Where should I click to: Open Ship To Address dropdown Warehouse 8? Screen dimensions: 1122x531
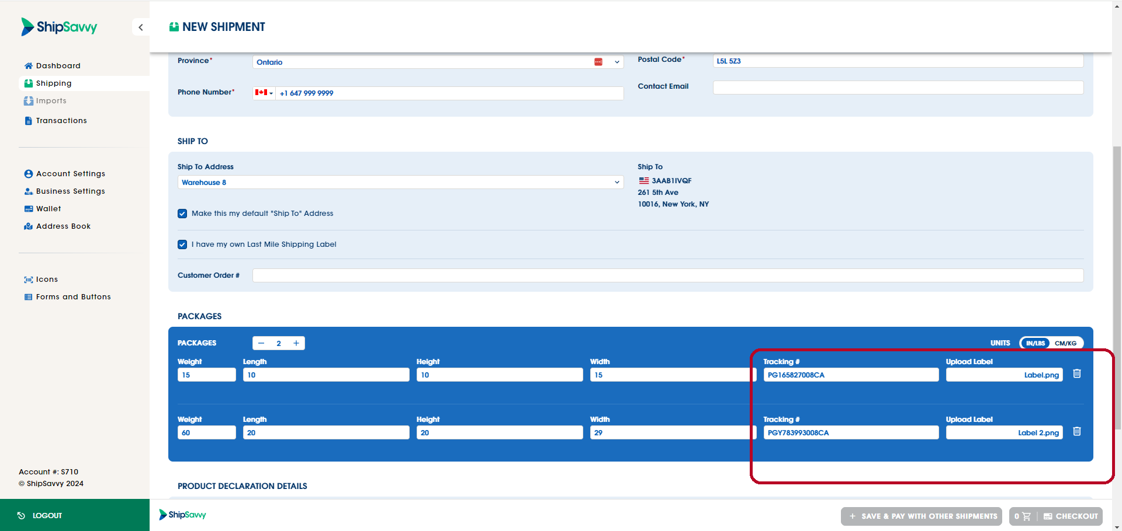pyautogui.click(x=400, y=182)
